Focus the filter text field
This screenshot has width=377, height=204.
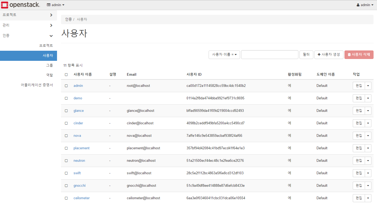click(270, 54)
